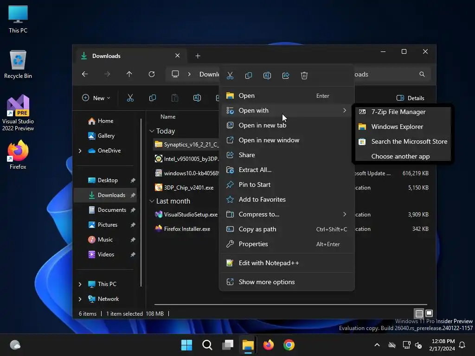
Task: Toggle the Details pane button
Action: [x=411, y=98]
